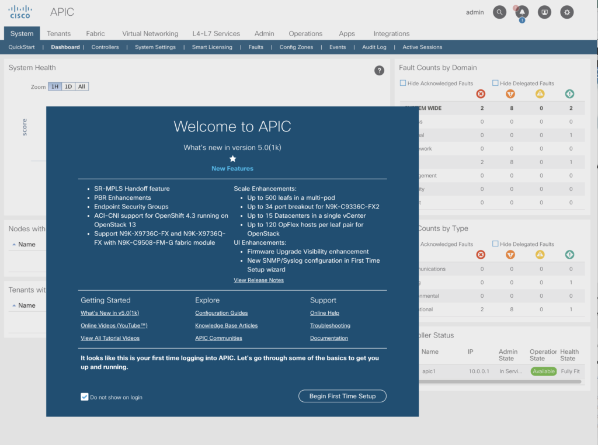This screenshot has height=445, width=598.
Task: Open L4-L7 Services tab
Action: (216, 33)
